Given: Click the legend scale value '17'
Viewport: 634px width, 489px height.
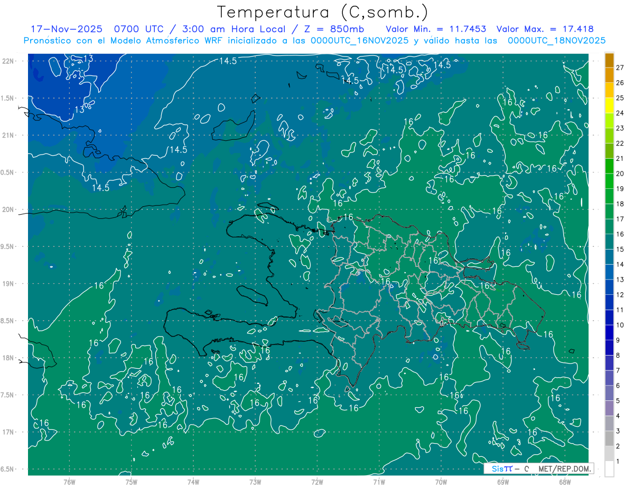Looking at the screenshot, I should click(620, 219).
